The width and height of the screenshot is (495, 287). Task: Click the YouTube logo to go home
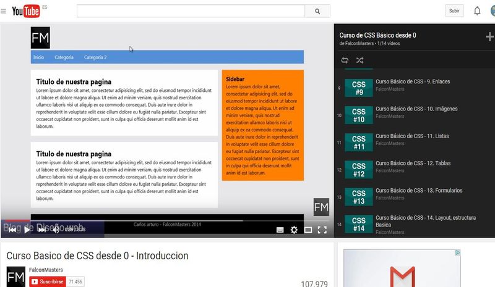[25, 11]
